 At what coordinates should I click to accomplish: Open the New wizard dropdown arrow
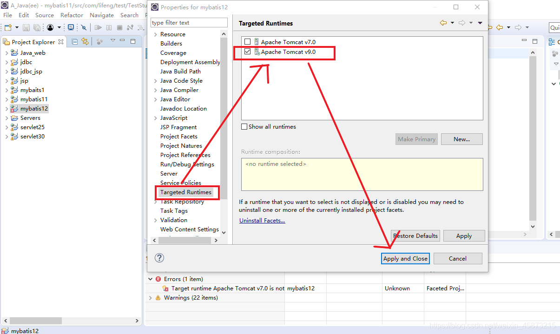tap(16, 28)
